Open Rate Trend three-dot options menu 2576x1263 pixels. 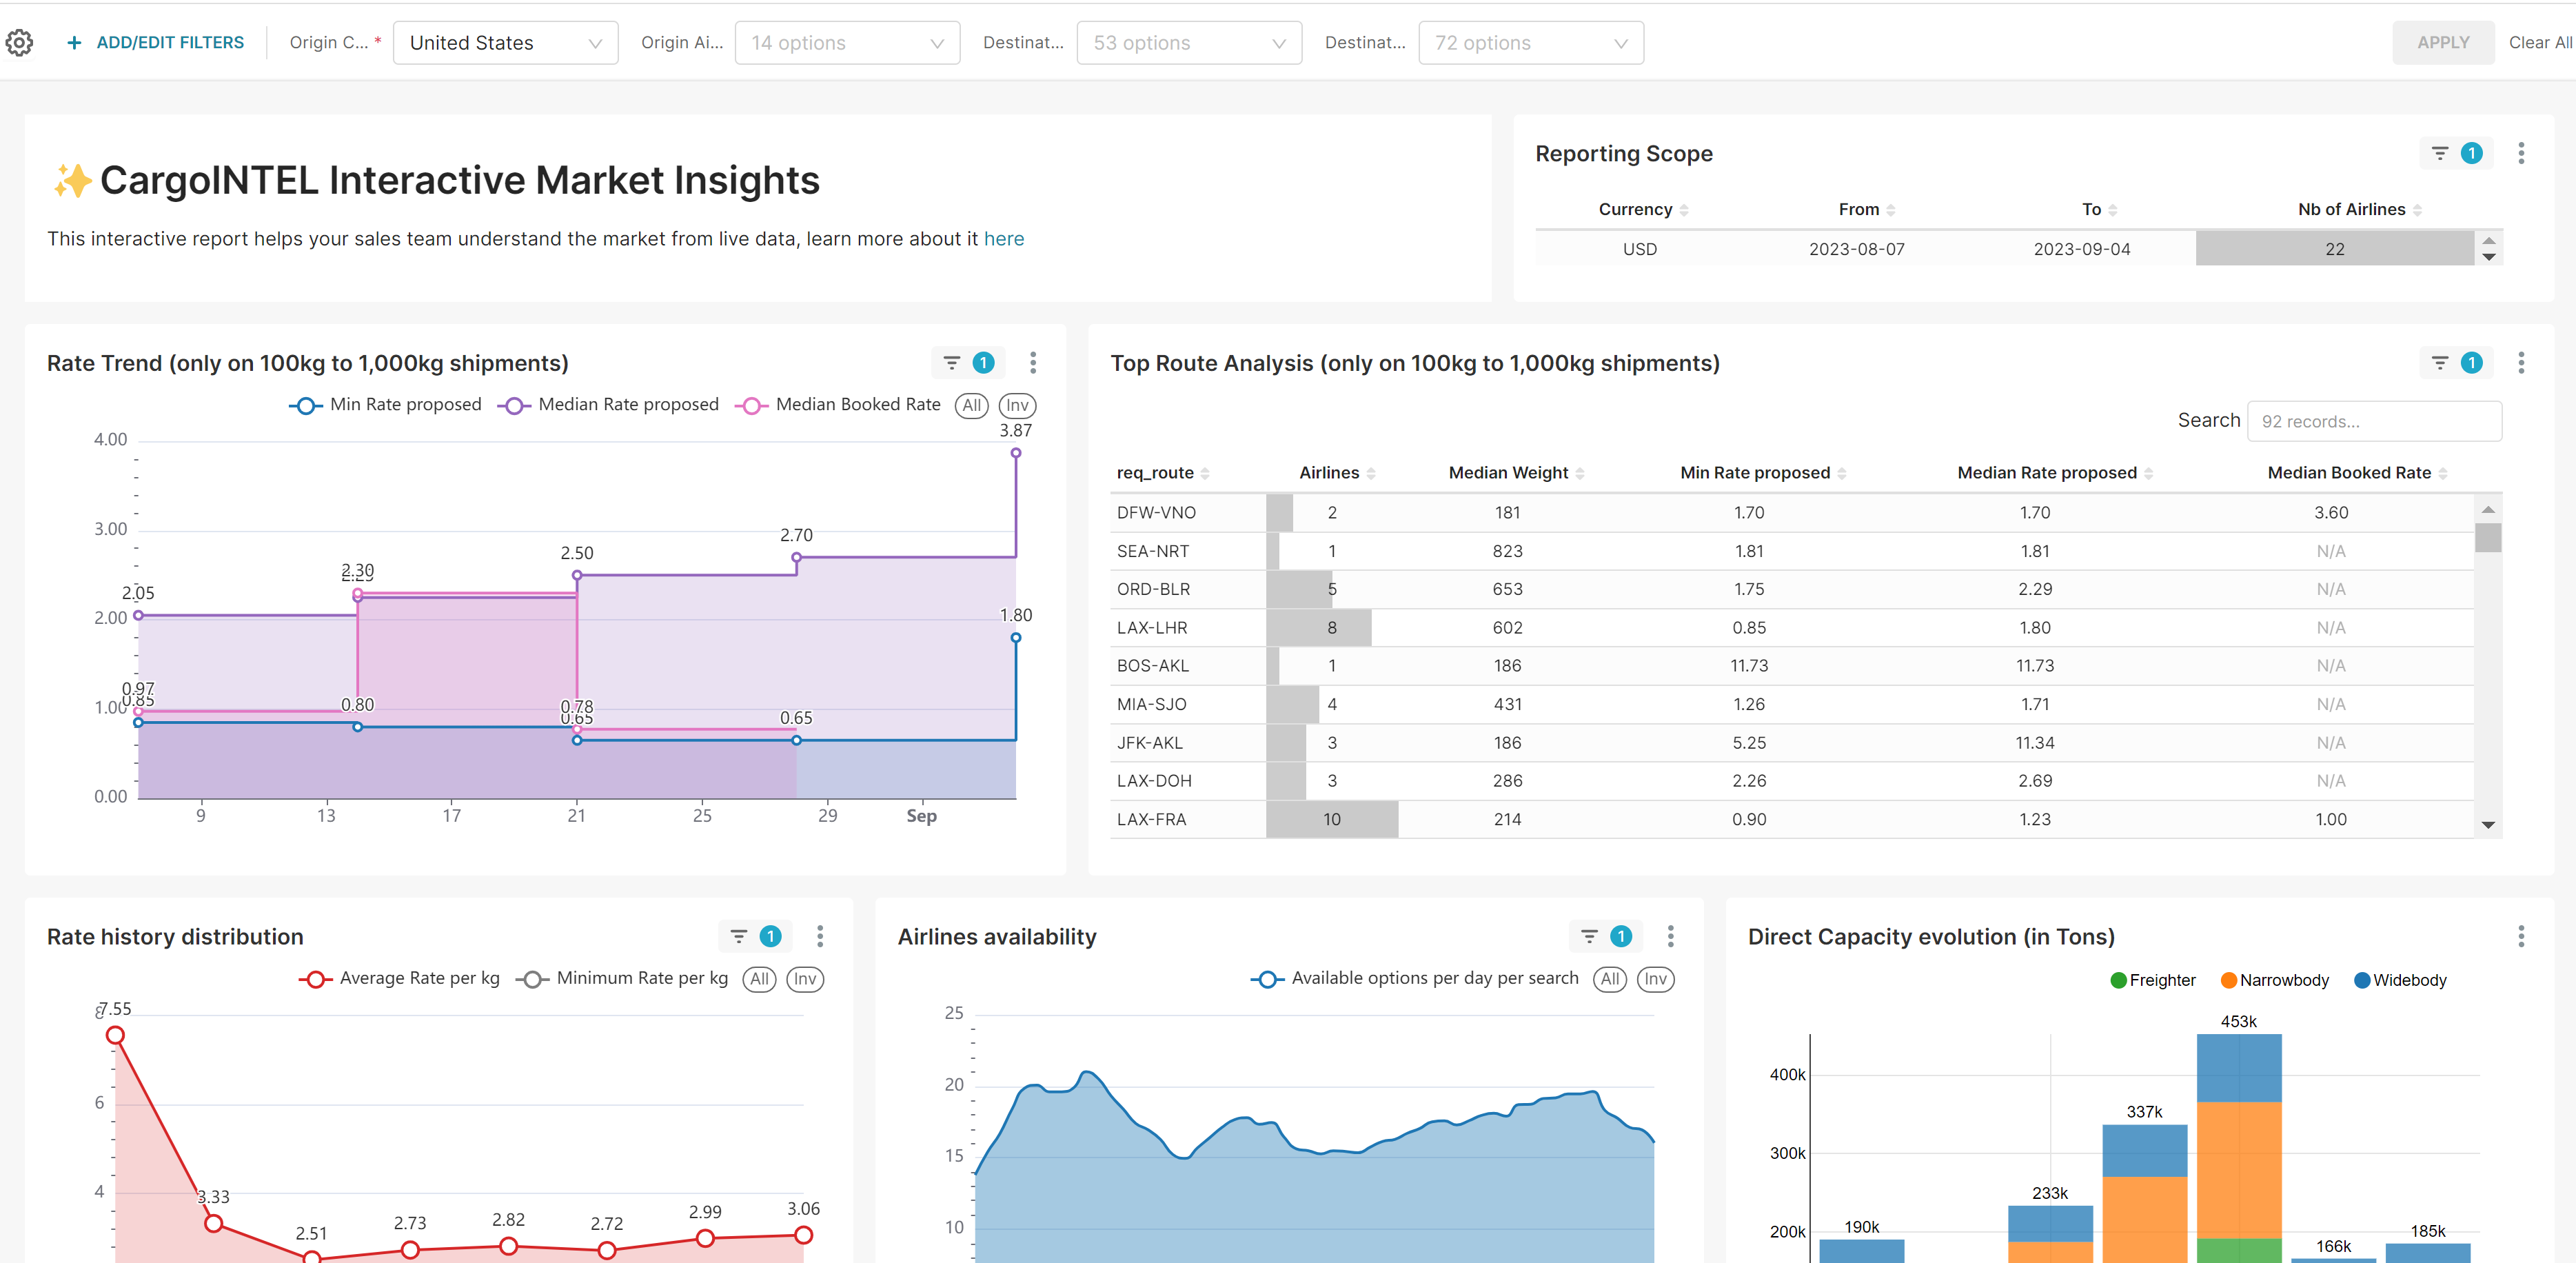(1033, 362)
